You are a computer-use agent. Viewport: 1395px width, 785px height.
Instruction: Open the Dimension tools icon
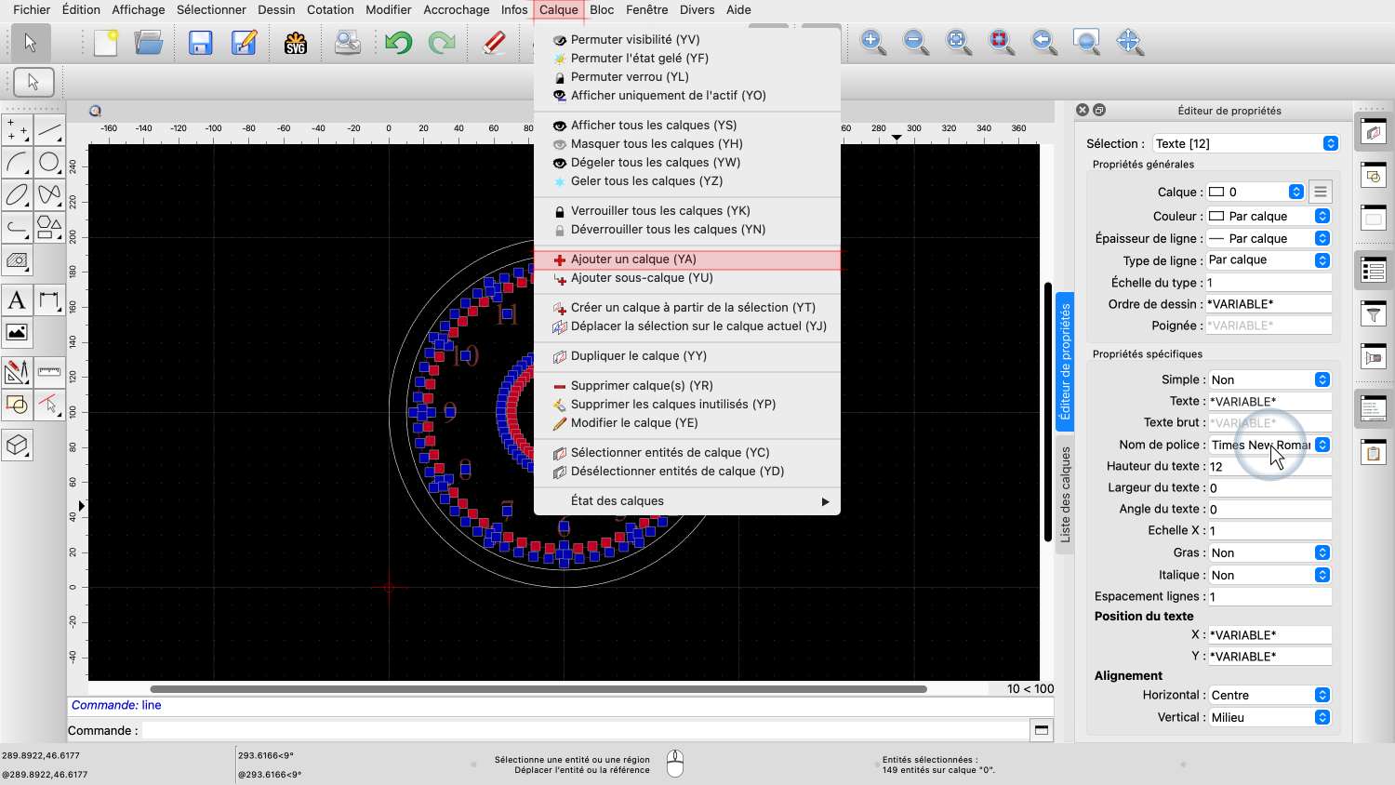(x=49, y=300)
